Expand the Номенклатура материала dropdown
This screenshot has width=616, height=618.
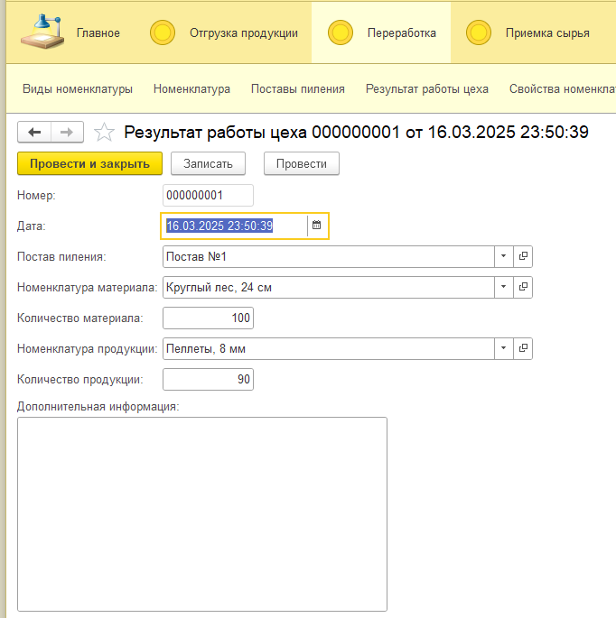click(x=503, y=287)
